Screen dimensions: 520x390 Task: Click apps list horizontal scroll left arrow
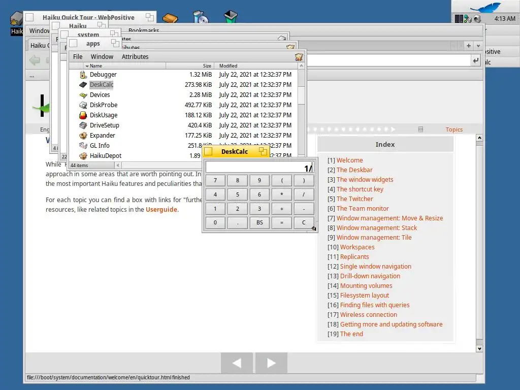(x=118, y=165)
